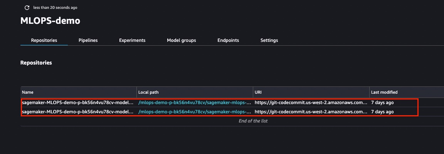Click the MLOPS-demo project title
444x154 pixels.
click(50, 21)
